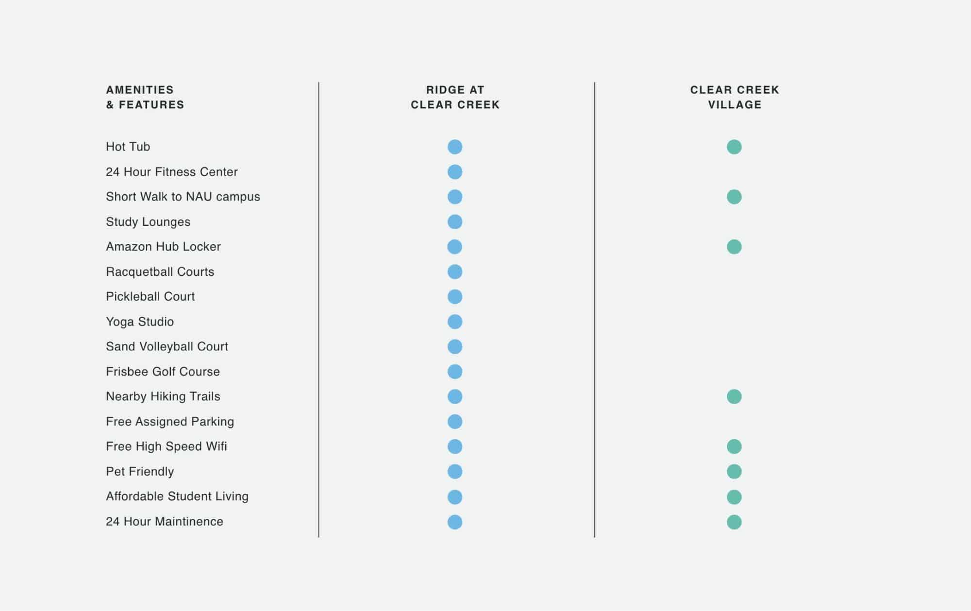The height and width of the screenshot is (611, 971).
Task: Select the Racquetball Courts label
Action: (x=160, y=272)
